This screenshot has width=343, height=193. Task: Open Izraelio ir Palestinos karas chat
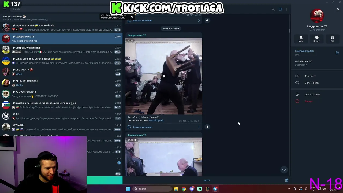[61, 105]
